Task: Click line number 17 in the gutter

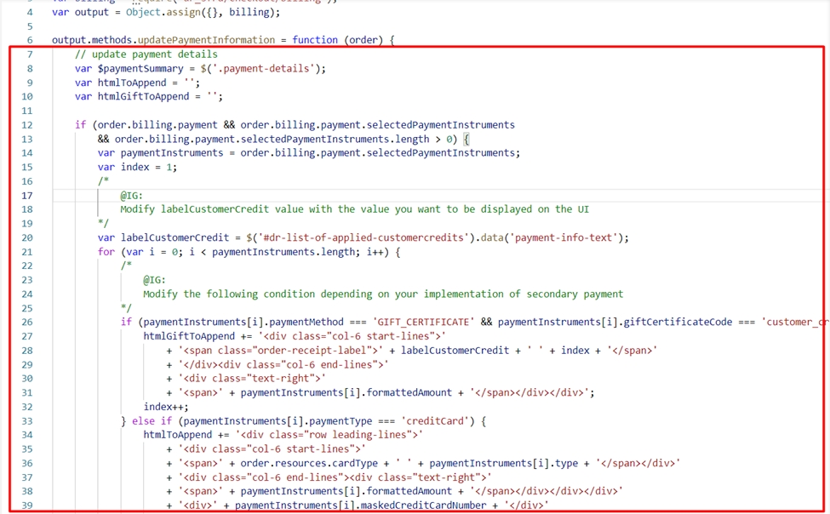Action: 27,195
